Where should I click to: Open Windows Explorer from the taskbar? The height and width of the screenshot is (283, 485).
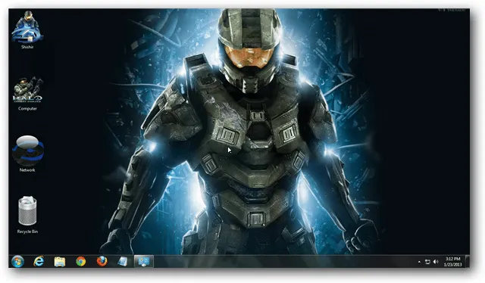tap(60, 262)
